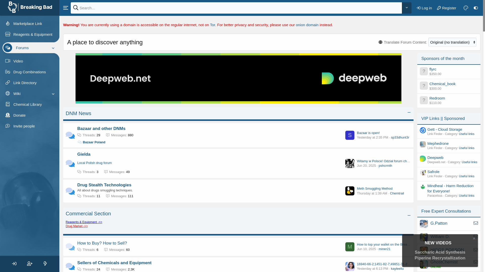Viewport: 485px width, 272px height.
Task: Follow Drug Market ->> link
Action: tap(77, 226)
